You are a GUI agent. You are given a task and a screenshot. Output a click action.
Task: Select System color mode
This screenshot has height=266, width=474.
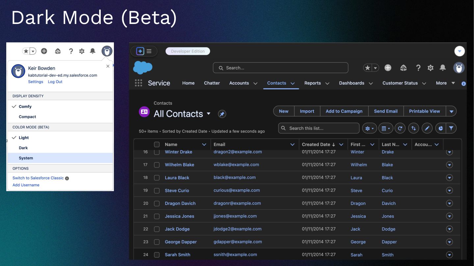point(60,158)
